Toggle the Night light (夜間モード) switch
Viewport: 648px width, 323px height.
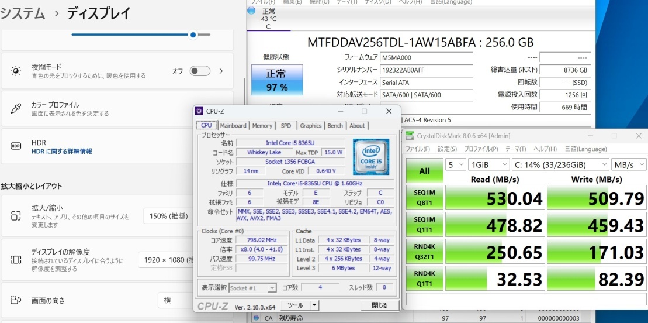point(200,71)
